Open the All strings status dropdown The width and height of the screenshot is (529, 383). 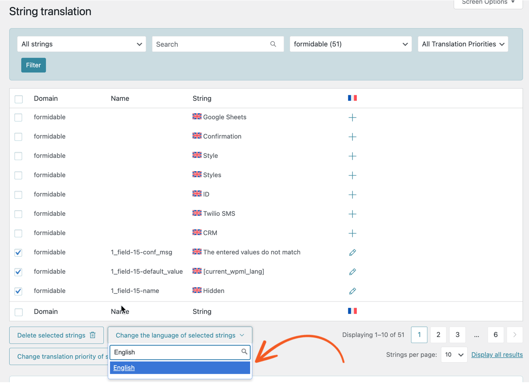[x=81, y=44]
